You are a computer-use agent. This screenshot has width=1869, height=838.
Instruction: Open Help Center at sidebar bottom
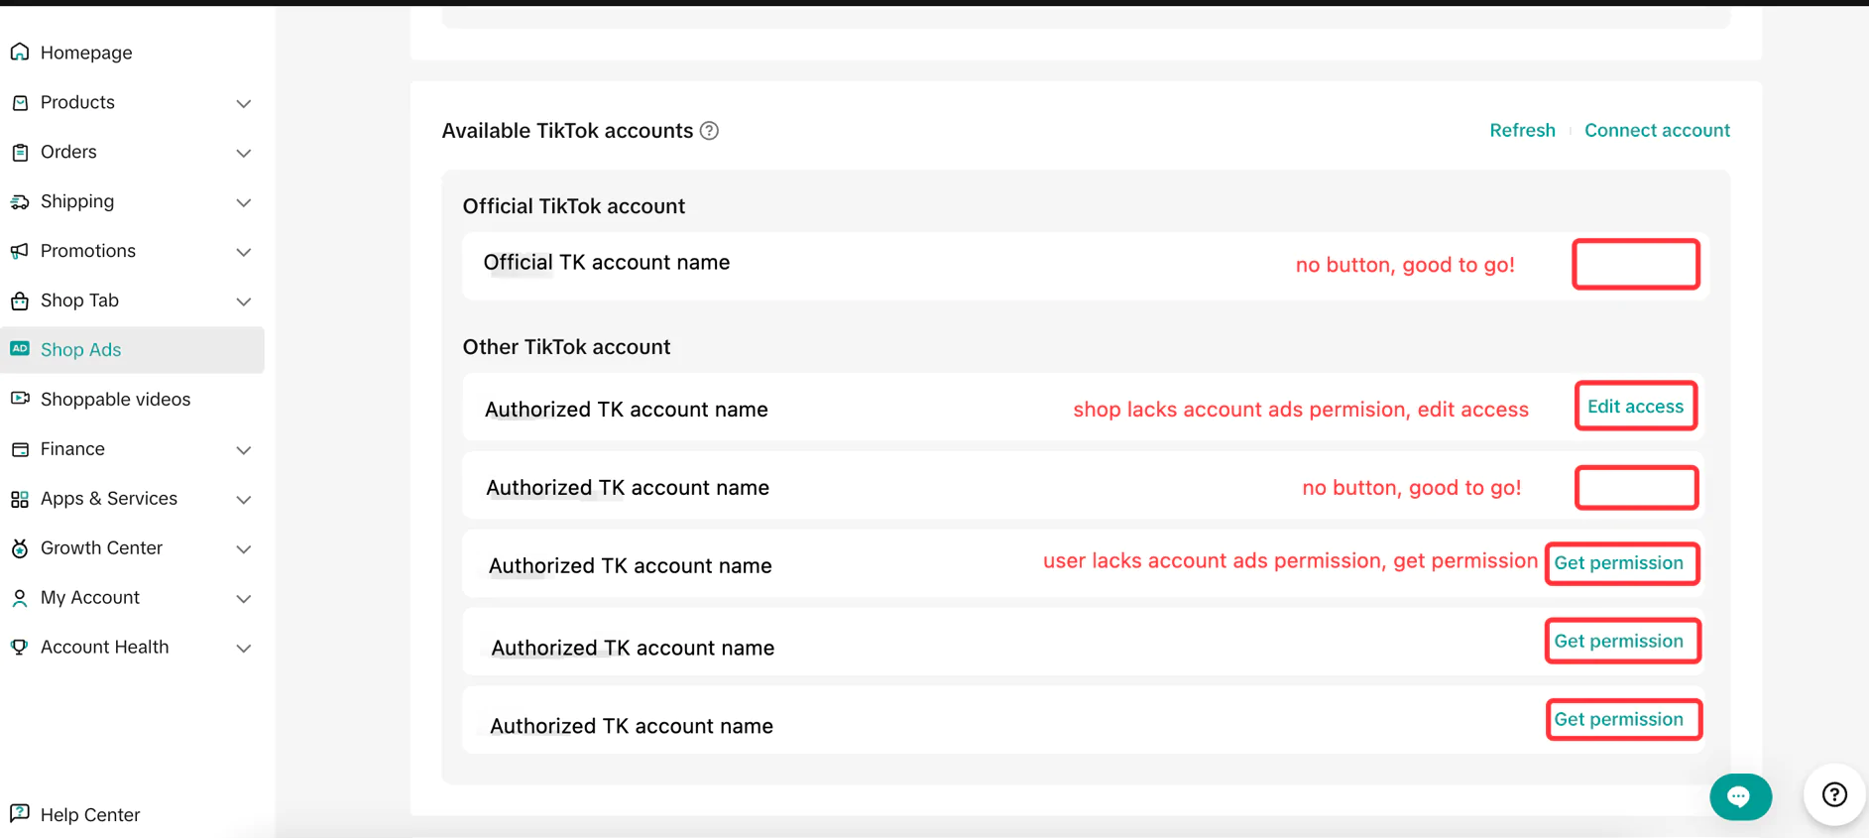pos(89,814)
